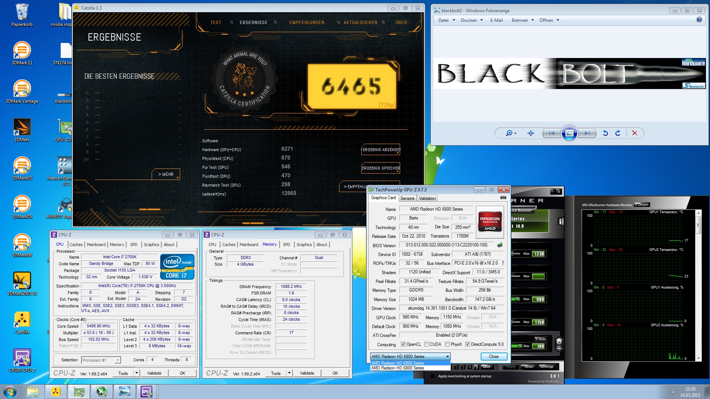
Task: Go to next image in Fotoanzeige
Action: 587,133
